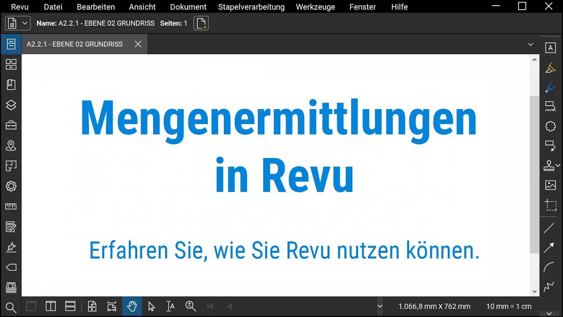Screen dimensions: 563x317
Task: Open the Search magnifier panel
Action: click(x=11, y=307)
